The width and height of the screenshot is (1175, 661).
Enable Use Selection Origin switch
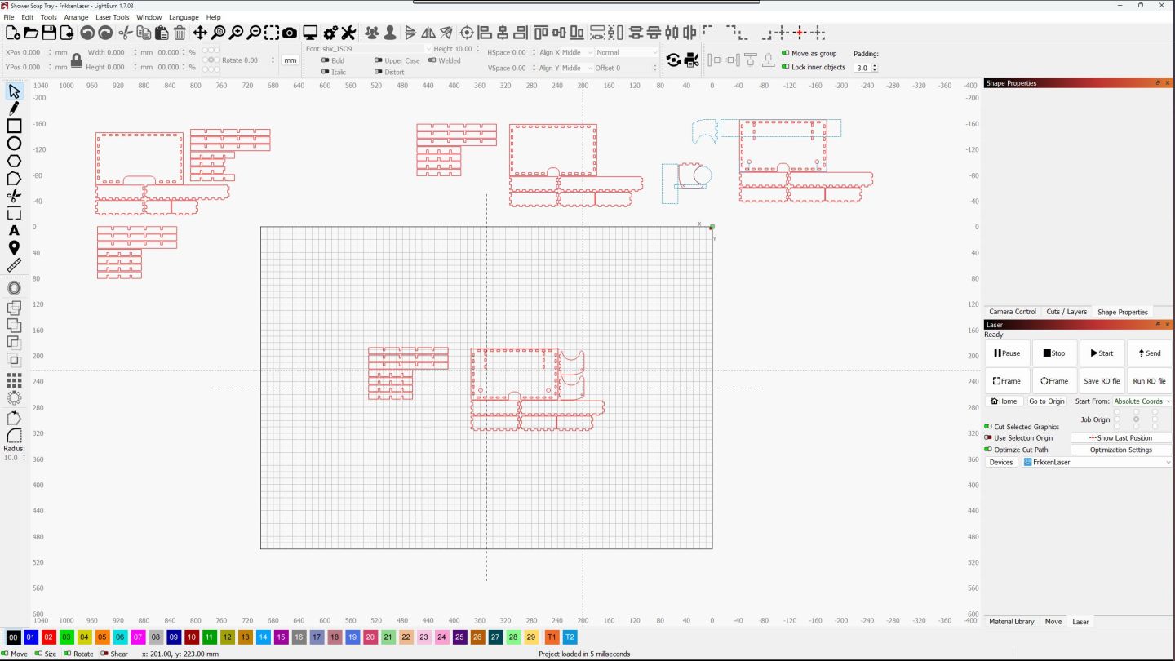click(x=988, y=438)
